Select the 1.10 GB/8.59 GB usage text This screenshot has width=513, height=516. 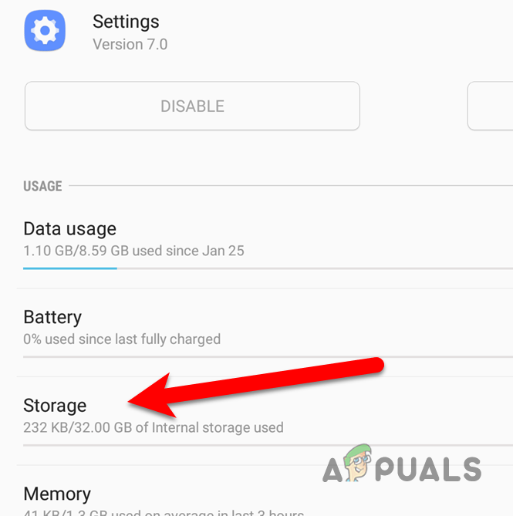pos(133,251)
